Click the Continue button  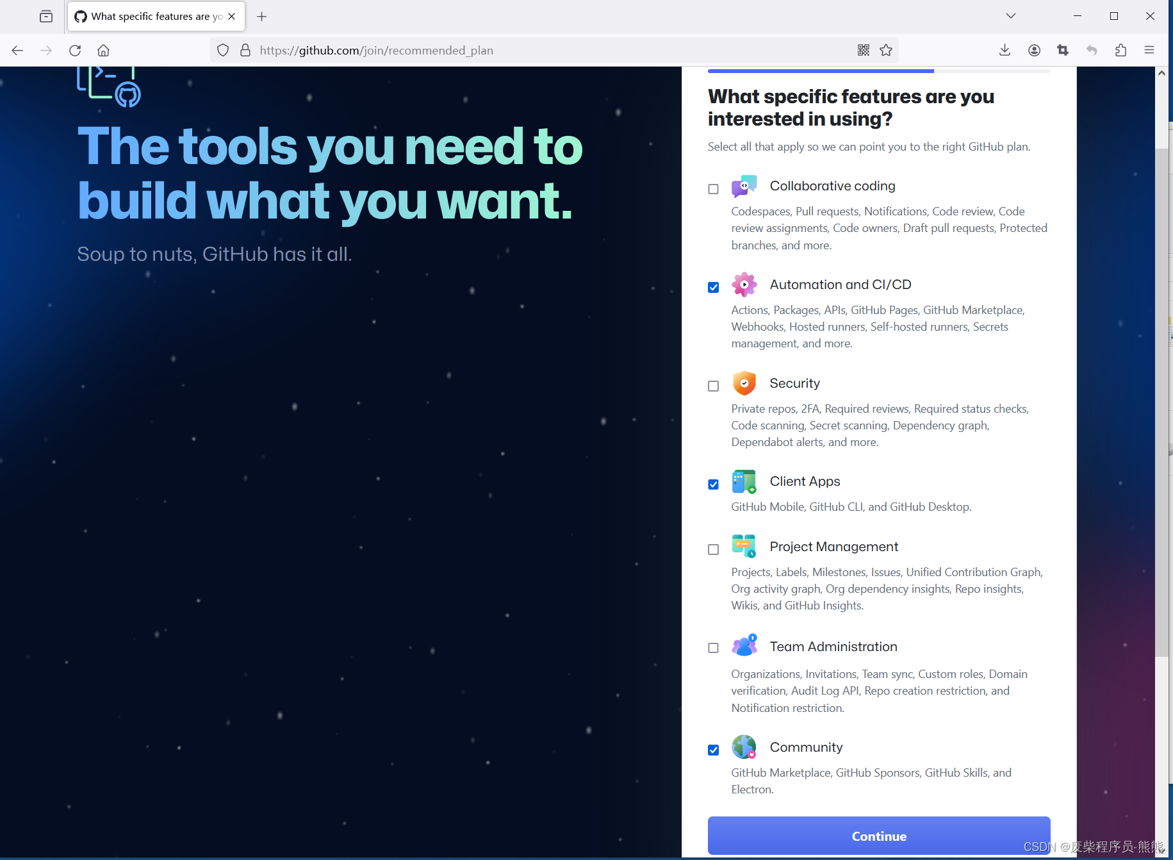coord(879,836)
